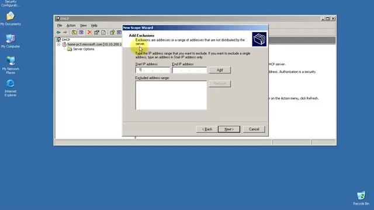Maximize the DHCP window
374x210 pixels.
328,19
